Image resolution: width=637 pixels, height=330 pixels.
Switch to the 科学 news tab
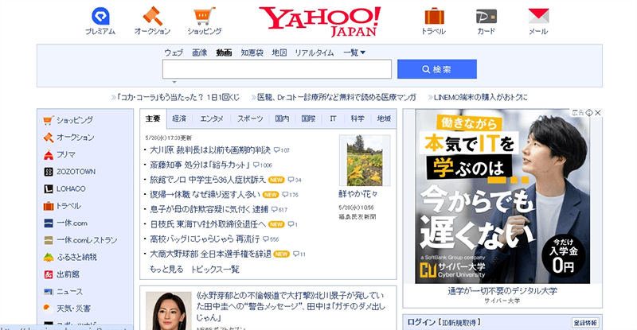(x=358, y=118)
